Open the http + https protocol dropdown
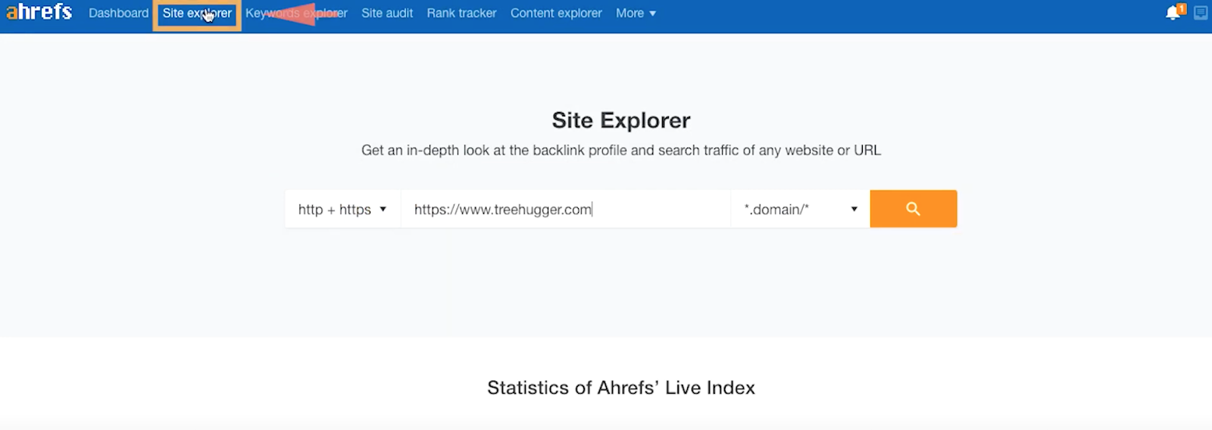1212x430 pixels. [x=342, y=209]
